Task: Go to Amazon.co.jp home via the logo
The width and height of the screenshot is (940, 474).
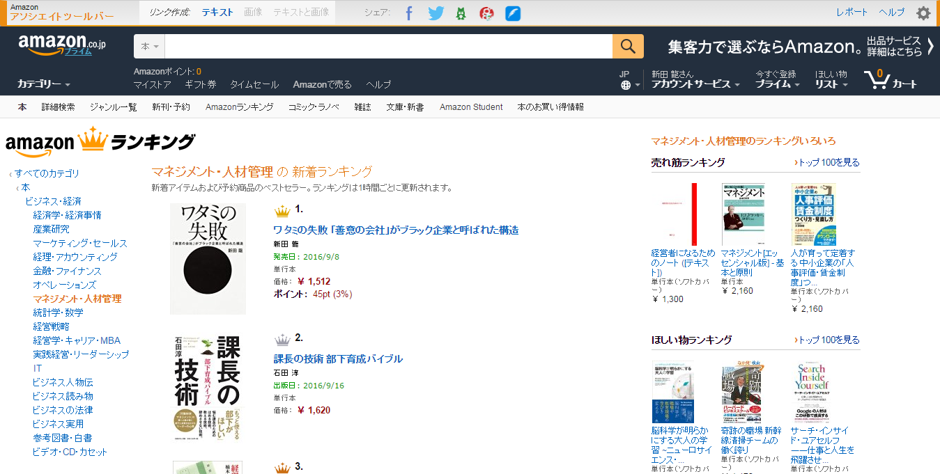Action: click(62, 45)
